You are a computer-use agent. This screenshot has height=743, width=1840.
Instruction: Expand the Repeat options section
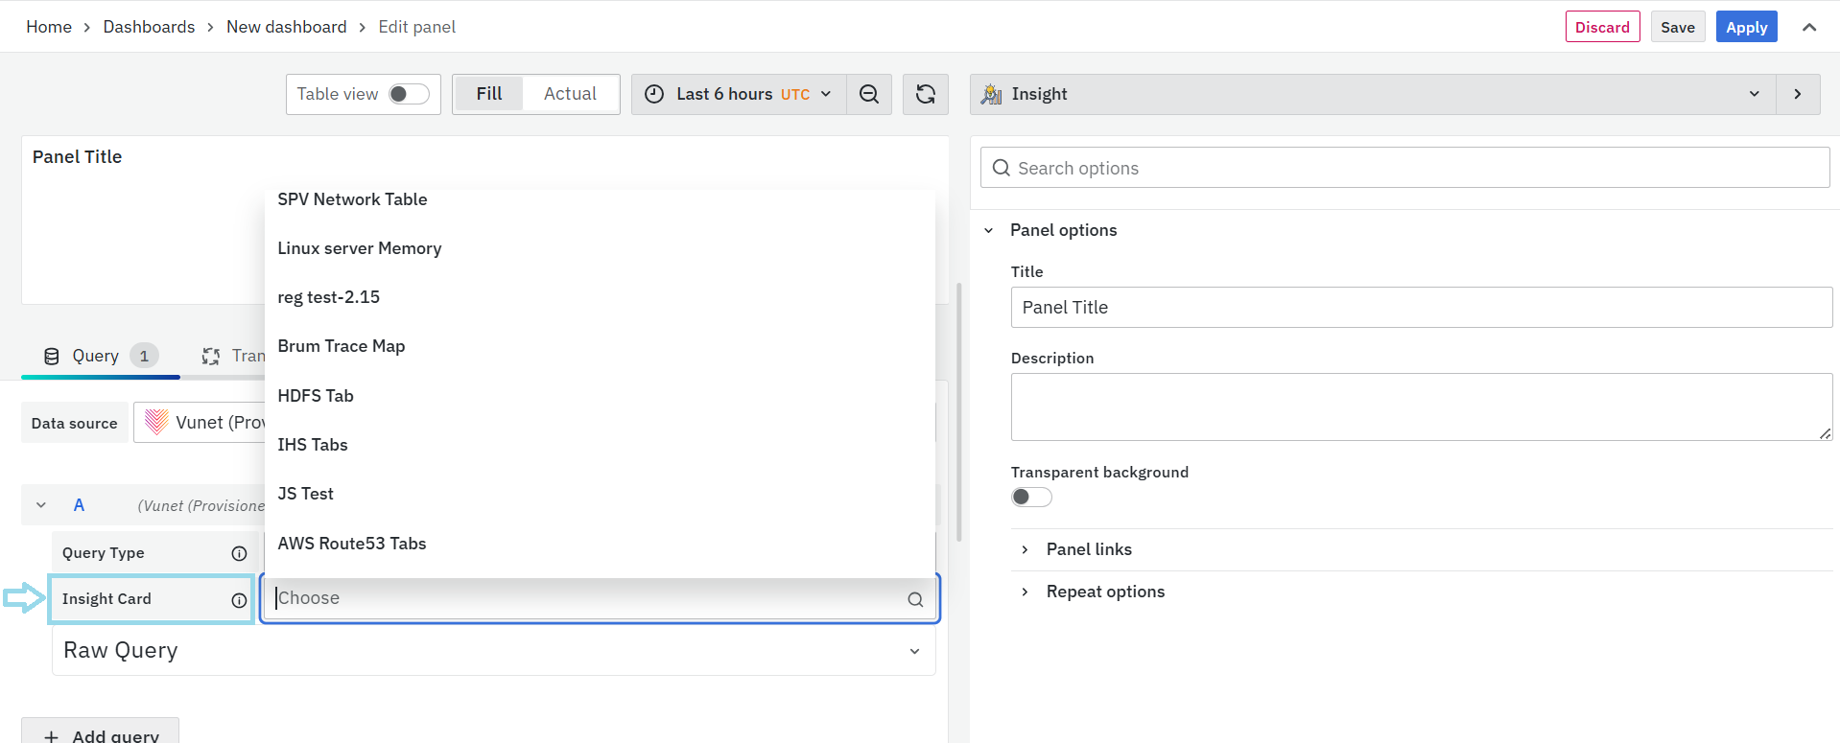[x=1104, y=592]
